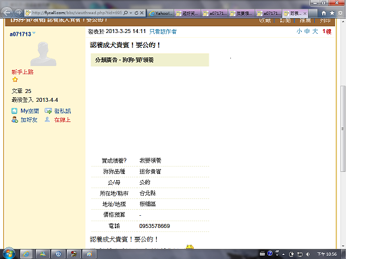Go back with the browser back arrow
This screenshot has width=389, height=259.
[7, 12]
